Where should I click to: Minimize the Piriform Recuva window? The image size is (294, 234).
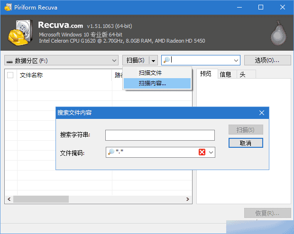coord(239,8)
